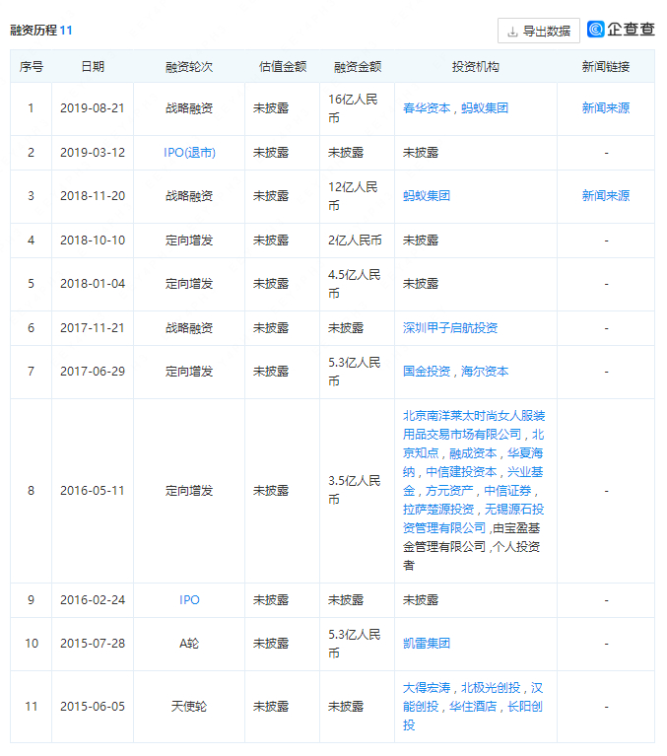Click the 新闻链接 column header
Viewport: 667px width, 756px height.
[x=606, y=67]
